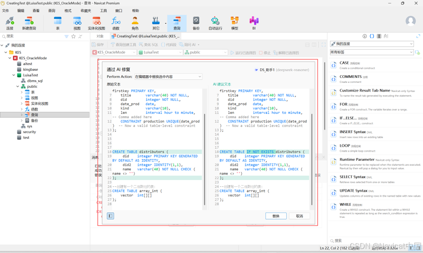Open the 格式 (Format) menu
This screenshot has height=253, width=423.
pos(68,11)
